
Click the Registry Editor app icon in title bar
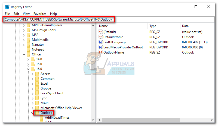click(7, 7)
